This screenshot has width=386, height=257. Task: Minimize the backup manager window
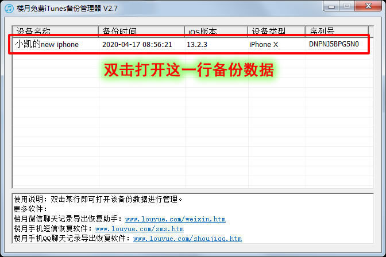[331, 6]
